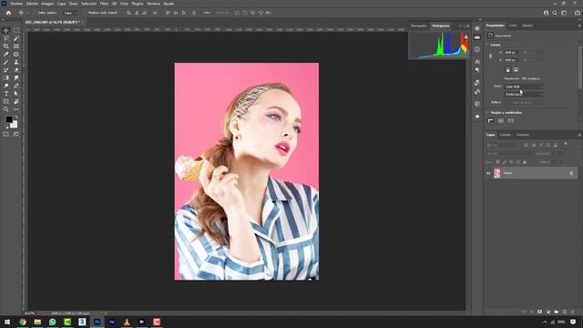Select the Rectangular Marquee tool
The height and width of the screenshot is (328, 583).
point(16,30)
